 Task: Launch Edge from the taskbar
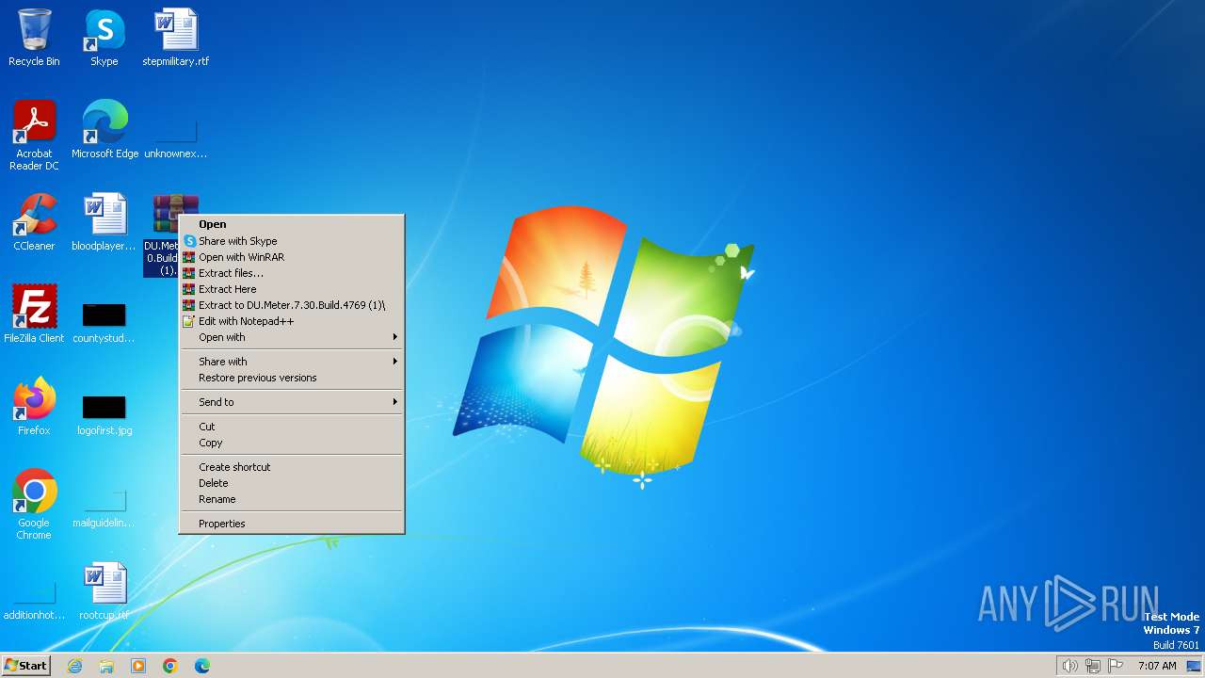click(202, 666)
